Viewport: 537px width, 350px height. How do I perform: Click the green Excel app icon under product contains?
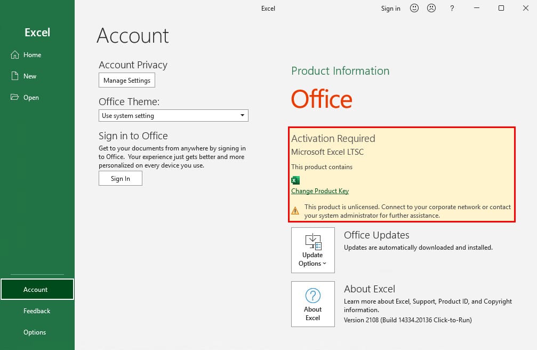[x=295, y=180]
